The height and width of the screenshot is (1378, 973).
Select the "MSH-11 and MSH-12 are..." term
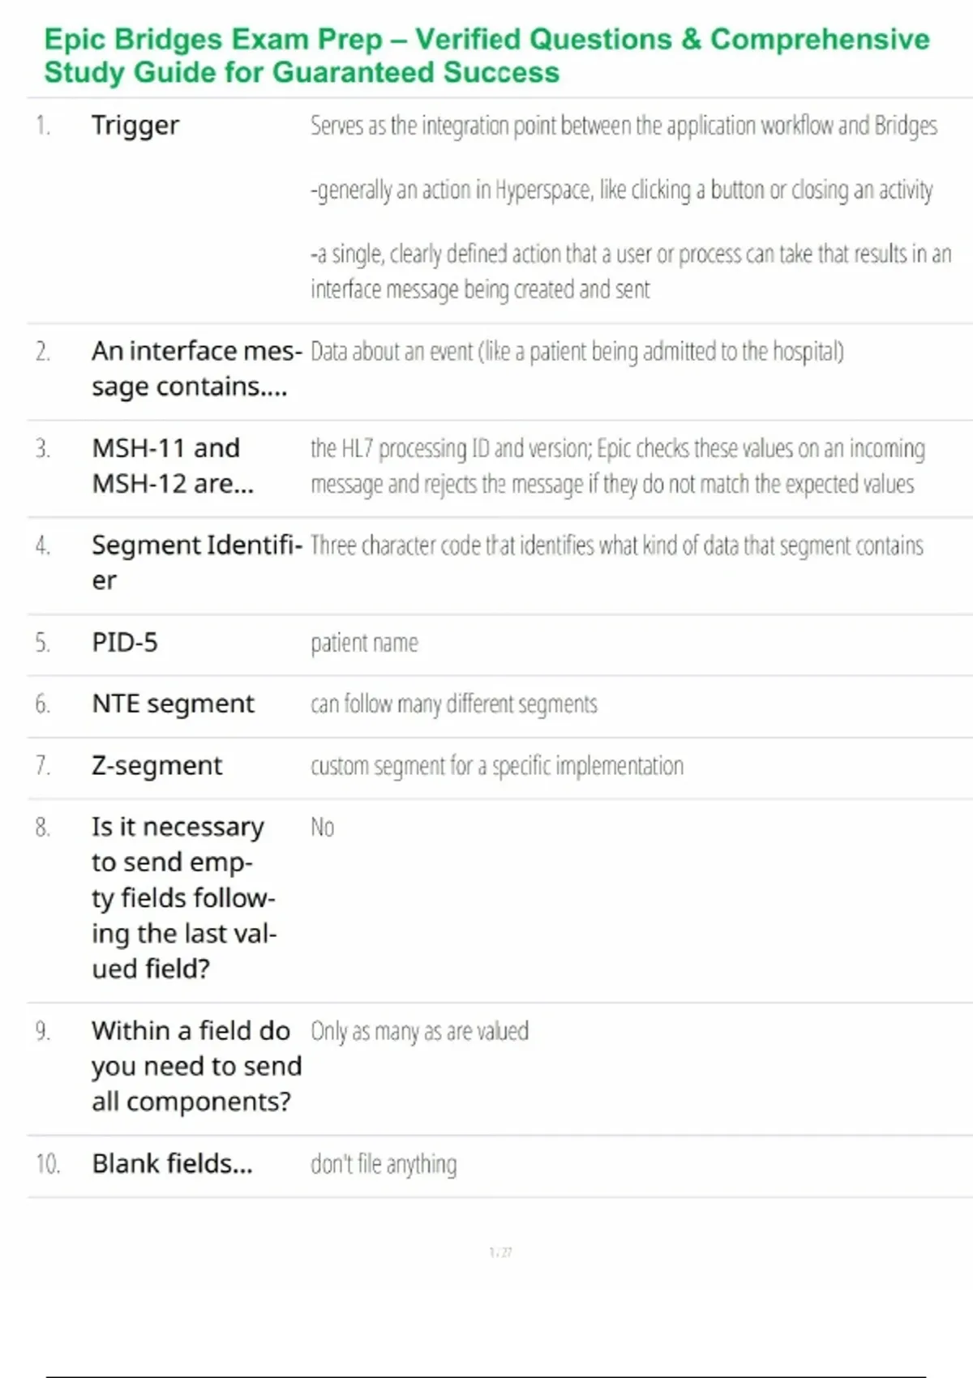pyautogui.click(x=173, y=465)
